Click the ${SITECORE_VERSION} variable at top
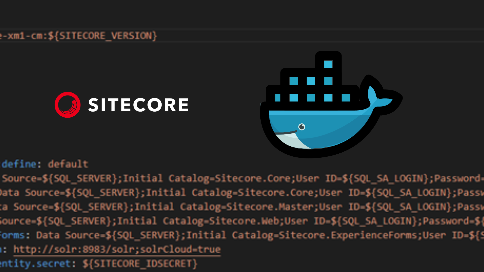 (103, 36)
